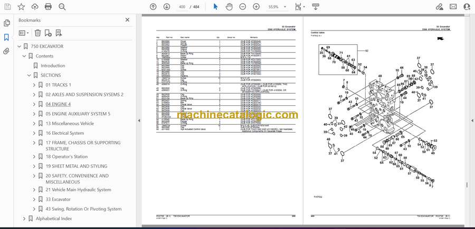Open the page thumbnails panel icon

[7, 23]
